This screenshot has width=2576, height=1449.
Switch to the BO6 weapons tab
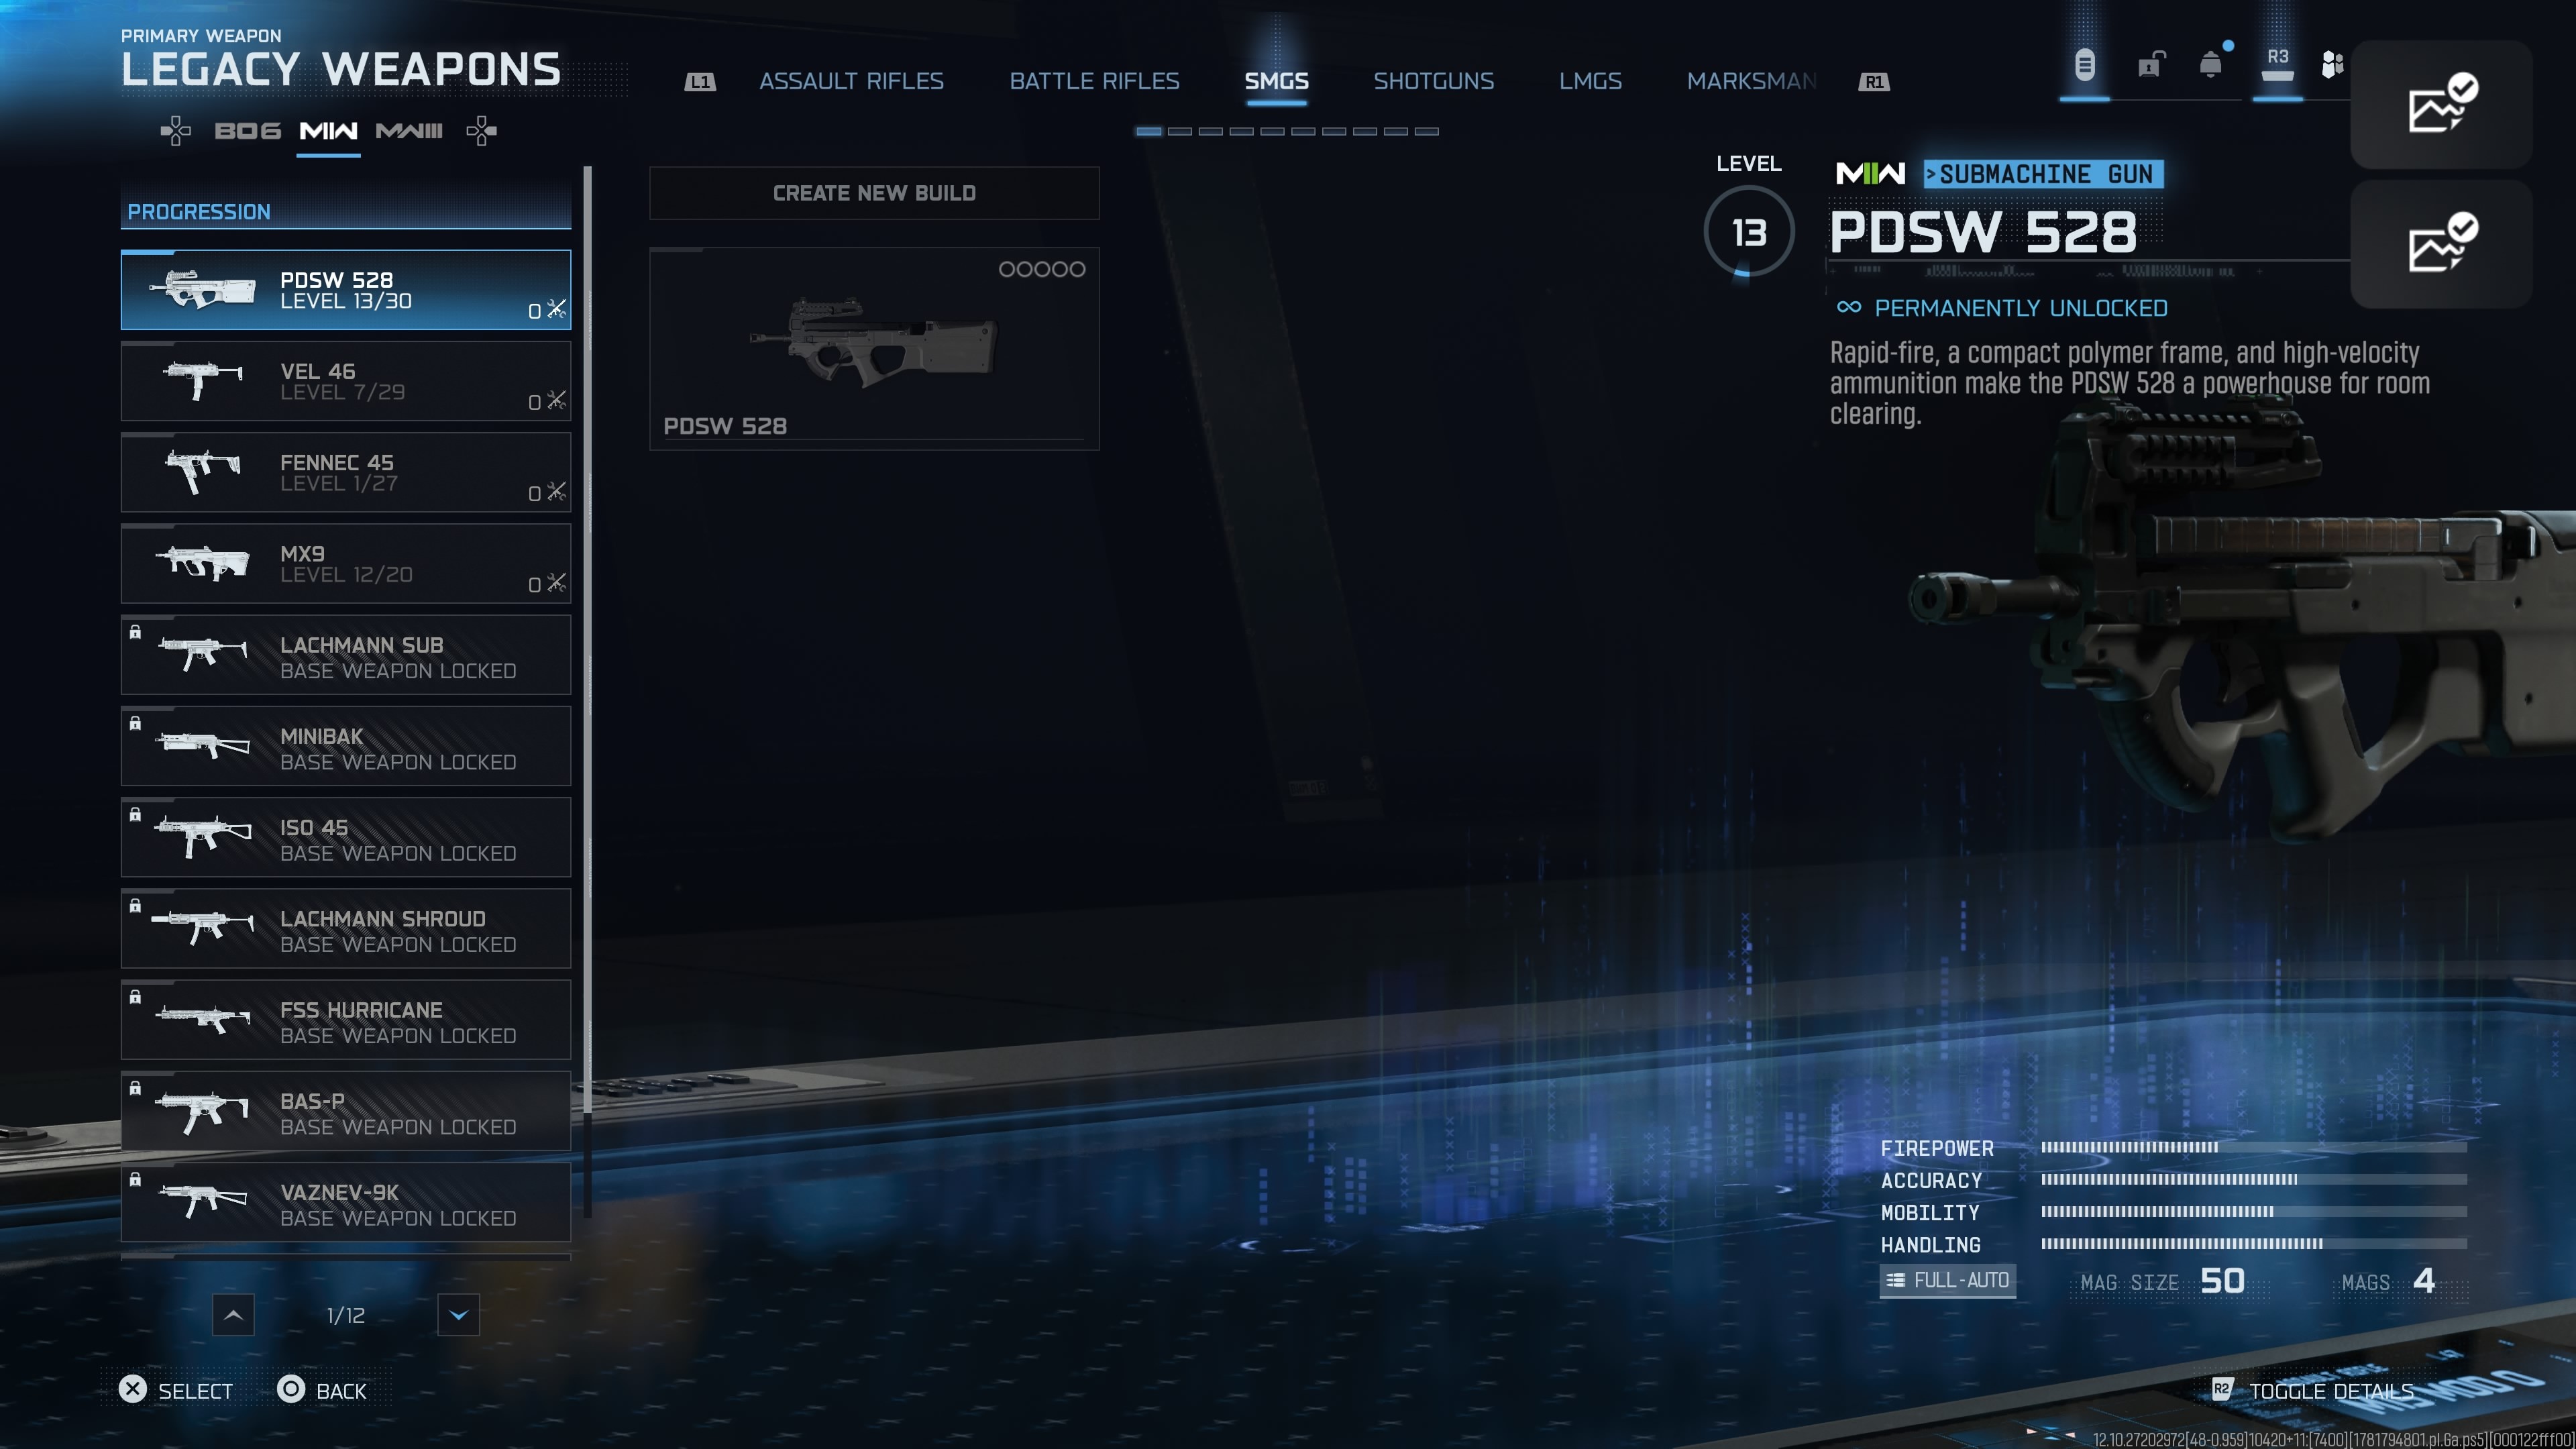tap(247, 131)
